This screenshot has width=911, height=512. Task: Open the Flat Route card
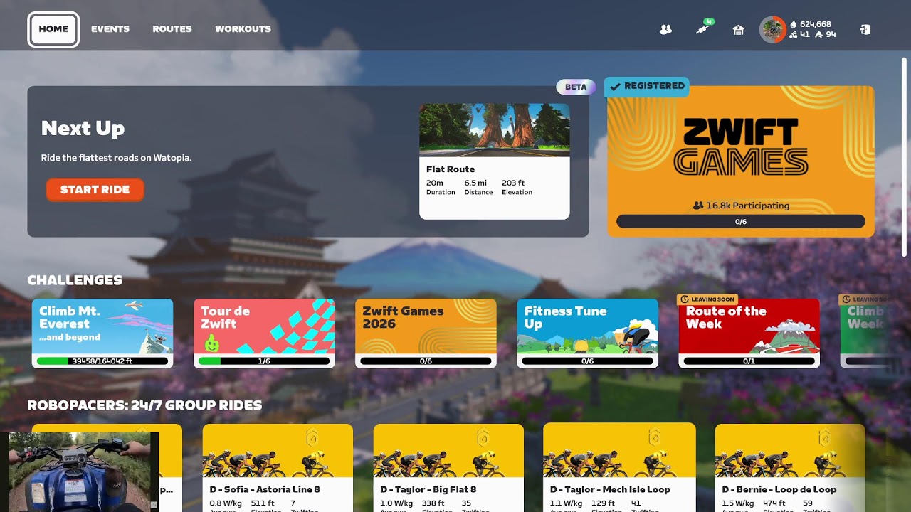pyautogui.click(x=494, y=161)
